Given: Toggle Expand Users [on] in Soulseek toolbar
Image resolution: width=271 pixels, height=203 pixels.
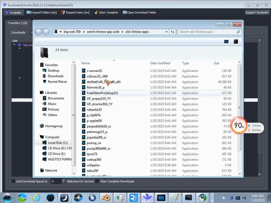Looking at the screenshot, I should [x=75, y=12].
